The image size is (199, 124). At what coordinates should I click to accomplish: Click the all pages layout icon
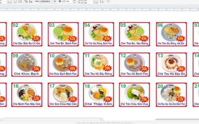pyautogui.click(x=26, y=2)
